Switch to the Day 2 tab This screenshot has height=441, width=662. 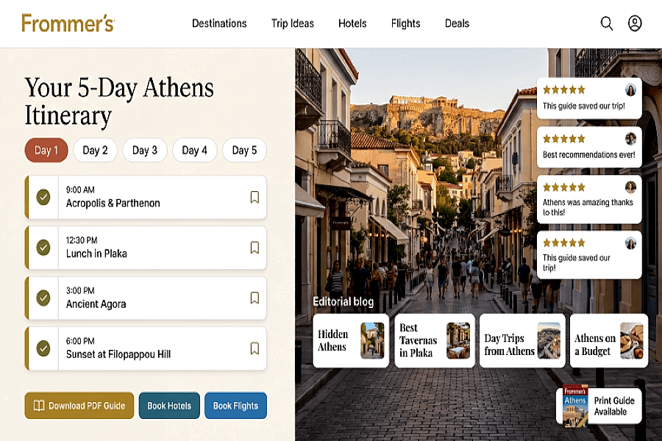click(96, 150)
